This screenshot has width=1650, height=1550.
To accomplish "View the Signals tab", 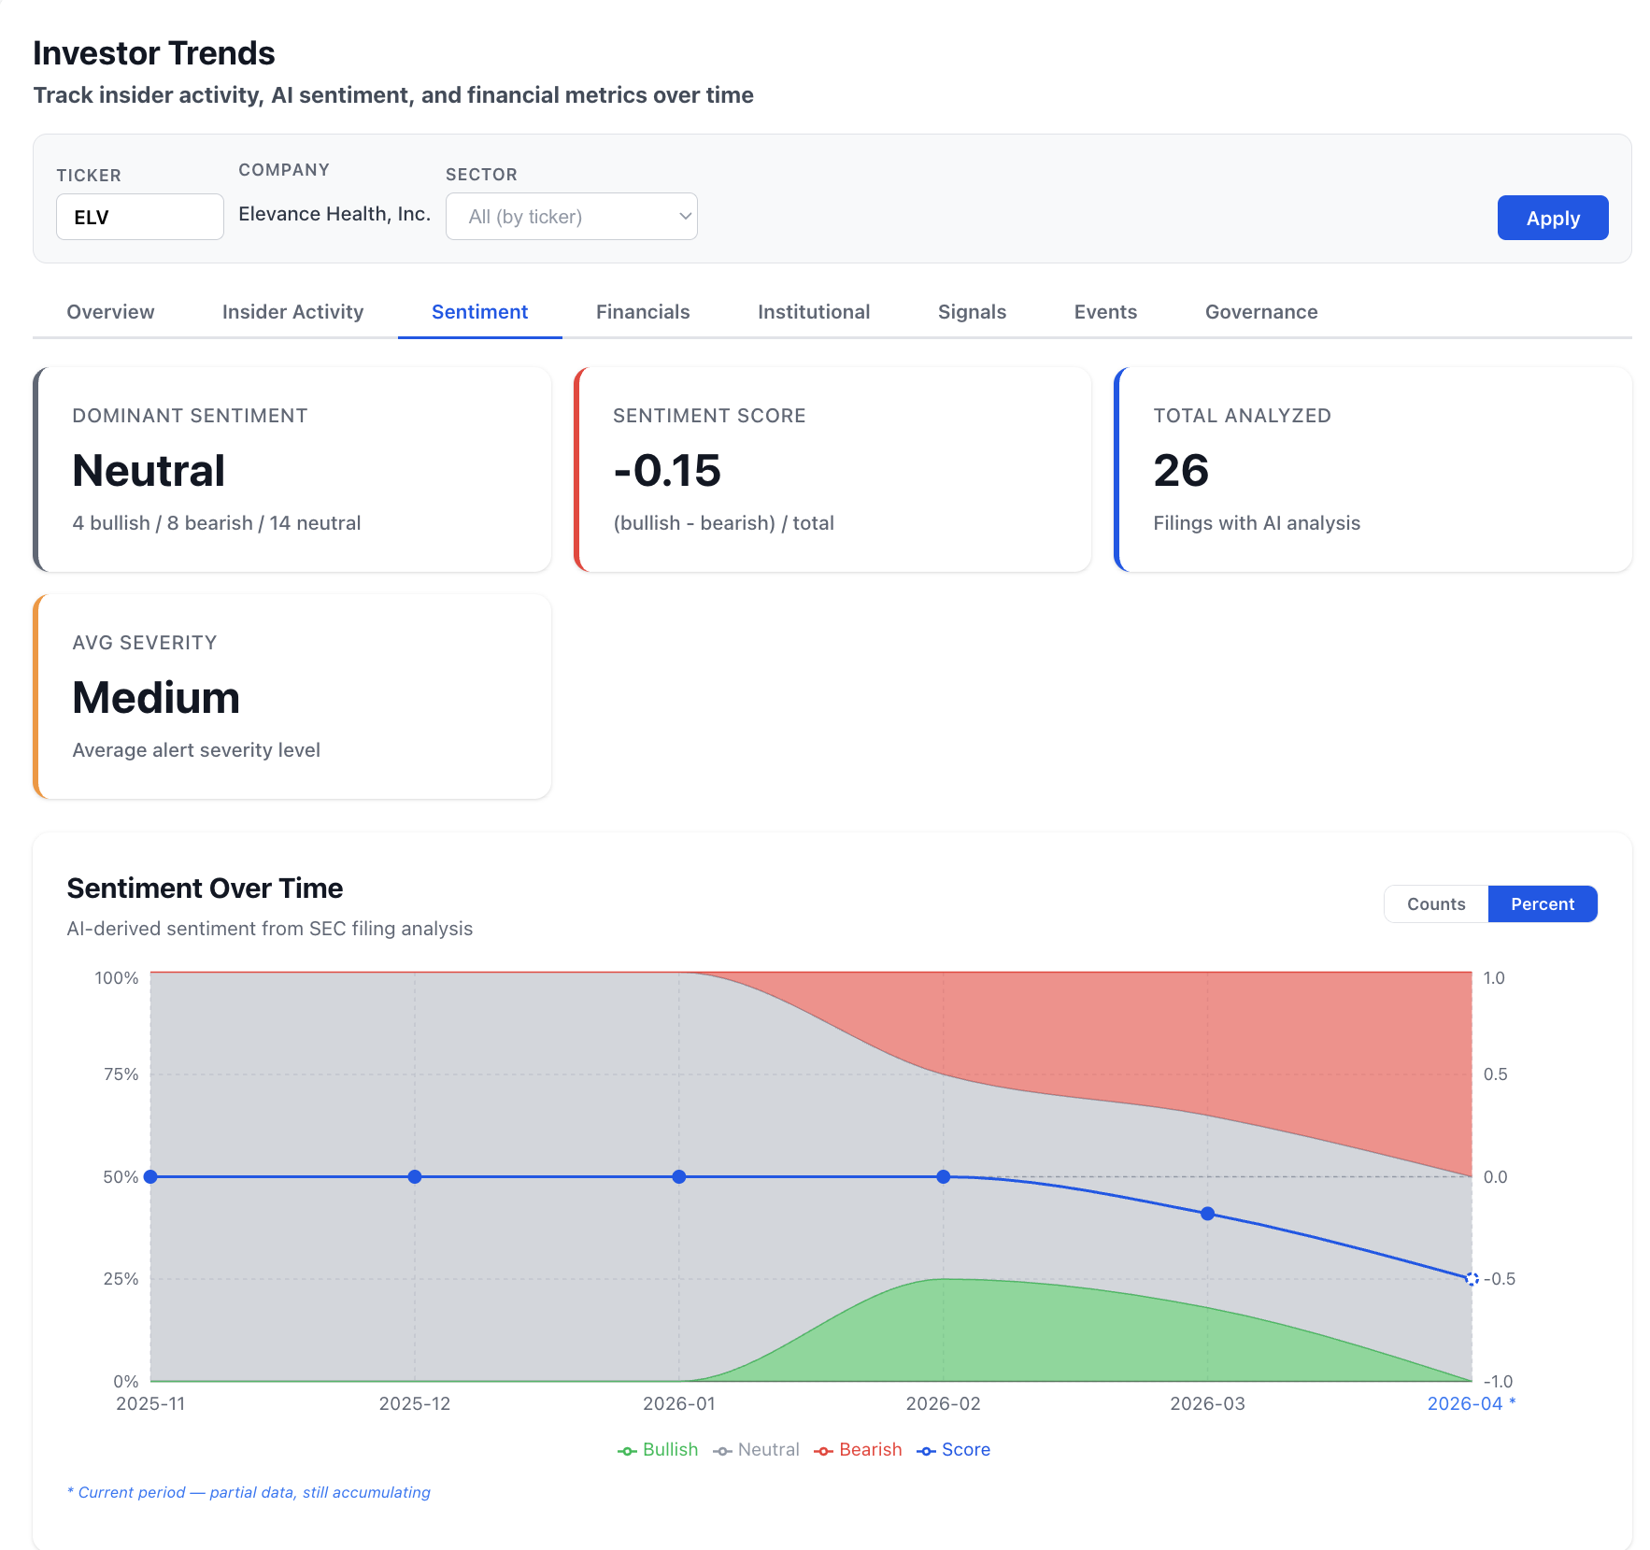I will [x=972, y=312].
